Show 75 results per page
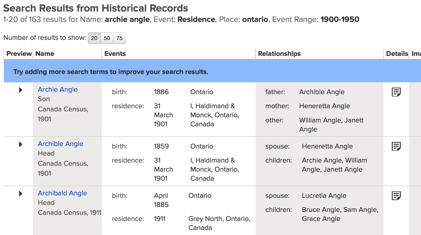The width and height of the screenshot is (421, 235). point(119,38)
